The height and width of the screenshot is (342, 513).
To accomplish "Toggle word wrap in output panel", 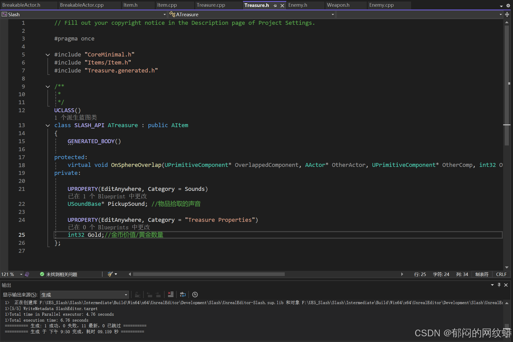I will (x=183, y=295).
